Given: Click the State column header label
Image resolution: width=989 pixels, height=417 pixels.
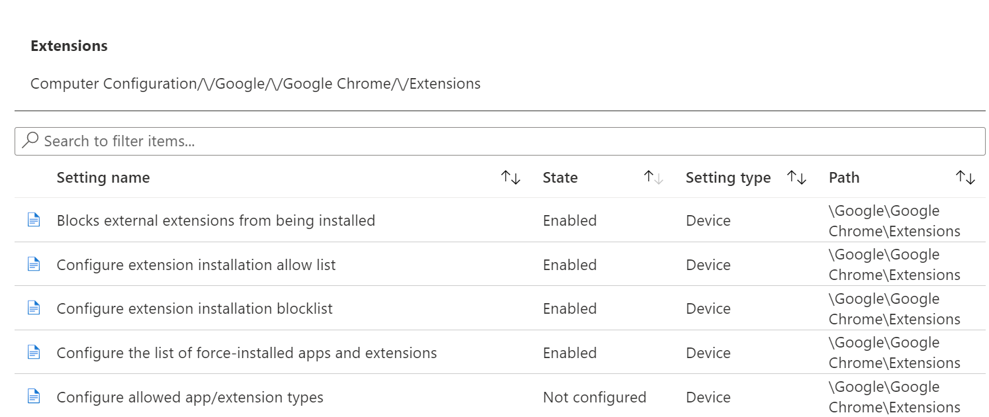Looking at the screenshot, I should click(x=560, y=177).
